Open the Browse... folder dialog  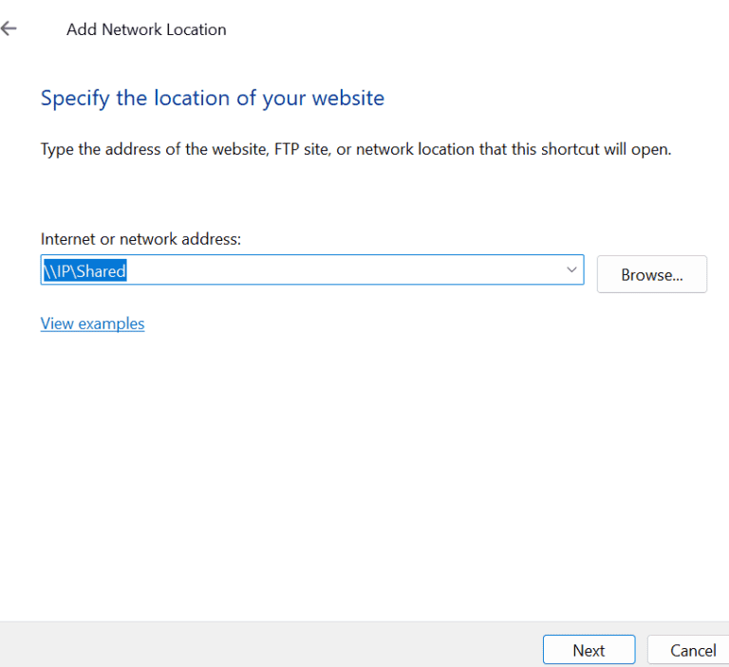[x=651, y=275]
